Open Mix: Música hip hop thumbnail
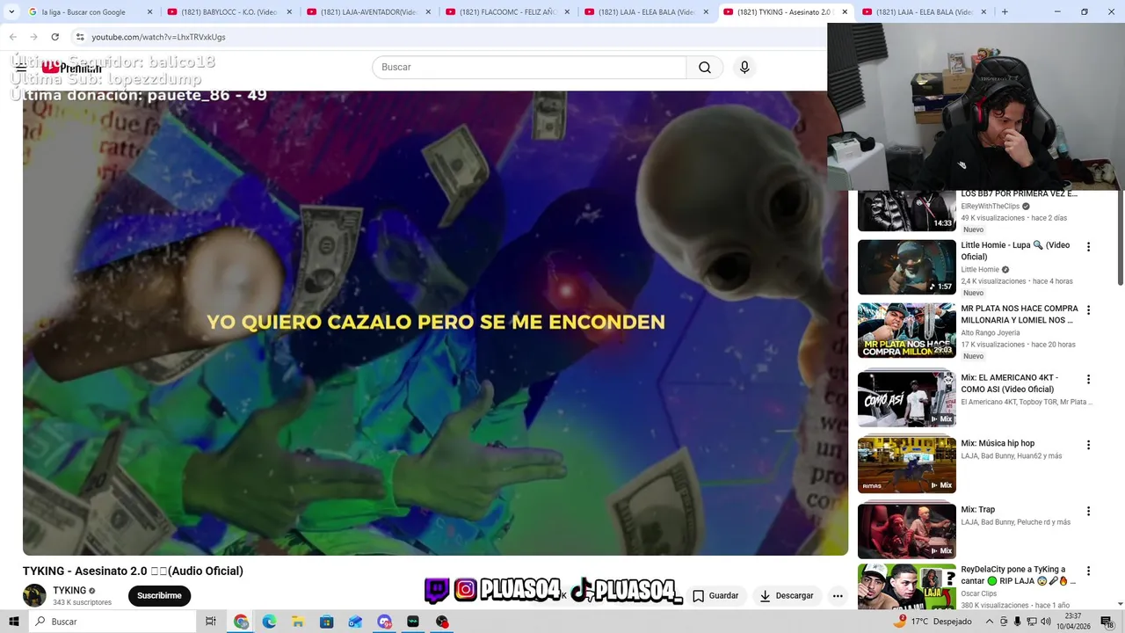 [906, 465]
